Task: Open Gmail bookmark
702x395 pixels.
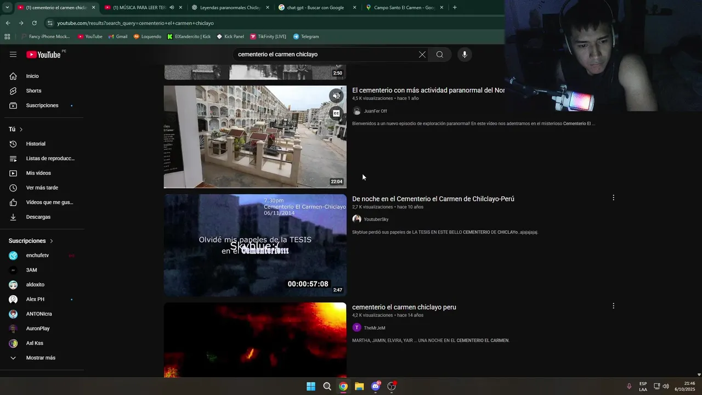Action: tap(118, 37)
